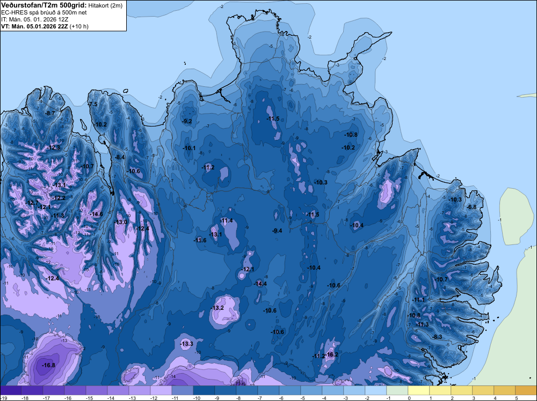Click the -14.4 temperature value on the map
Viewport: 537px width, 401px height.
[260, 284]
